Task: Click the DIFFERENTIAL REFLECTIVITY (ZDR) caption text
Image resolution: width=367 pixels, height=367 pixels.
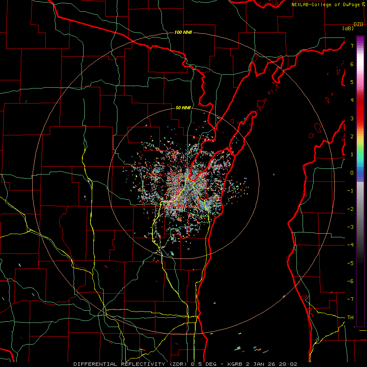Action: click(x=131, y=364)
